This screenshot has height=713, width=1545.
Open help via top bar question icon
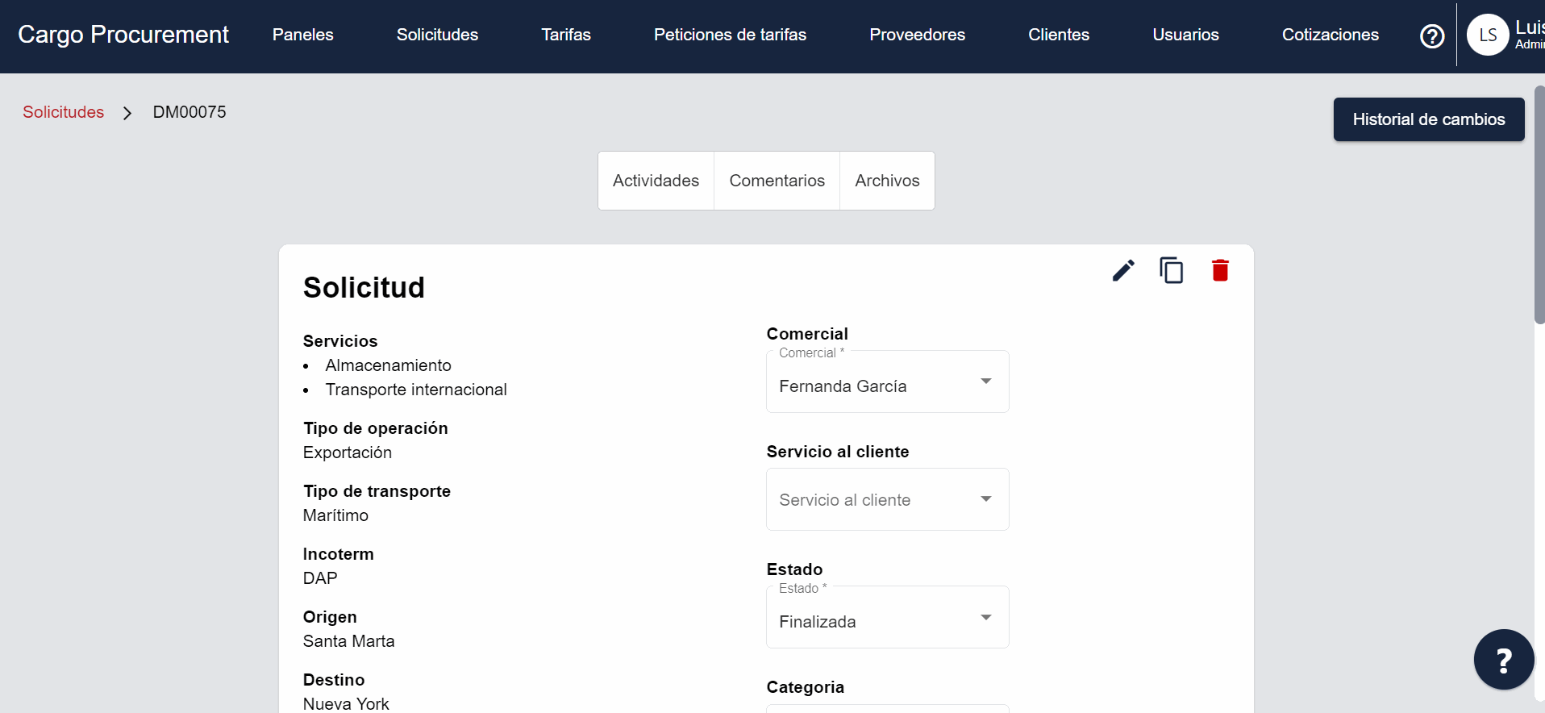(x=1432, y=36)
